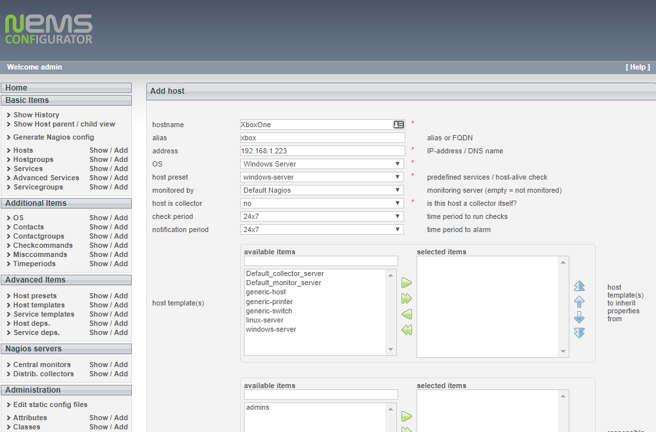
Task: Open the notification period dropdown
Action: pos(321,229)
